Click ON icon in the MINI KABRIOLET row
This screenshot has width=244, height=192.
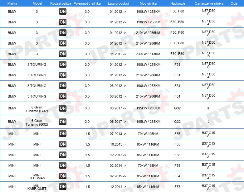click(63, 186)
